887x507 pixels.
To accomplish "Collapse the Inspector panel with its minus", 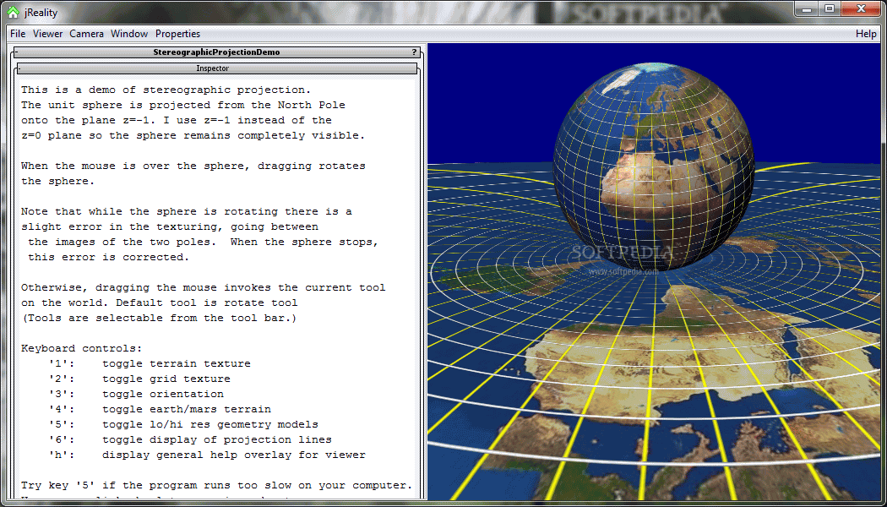I will click(19, 68).
